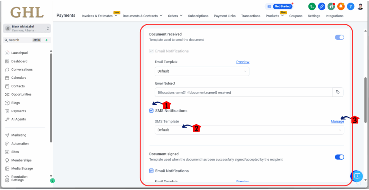Click the sidebar scroll down arrow

pyautogui.click(x=51, y=176)
